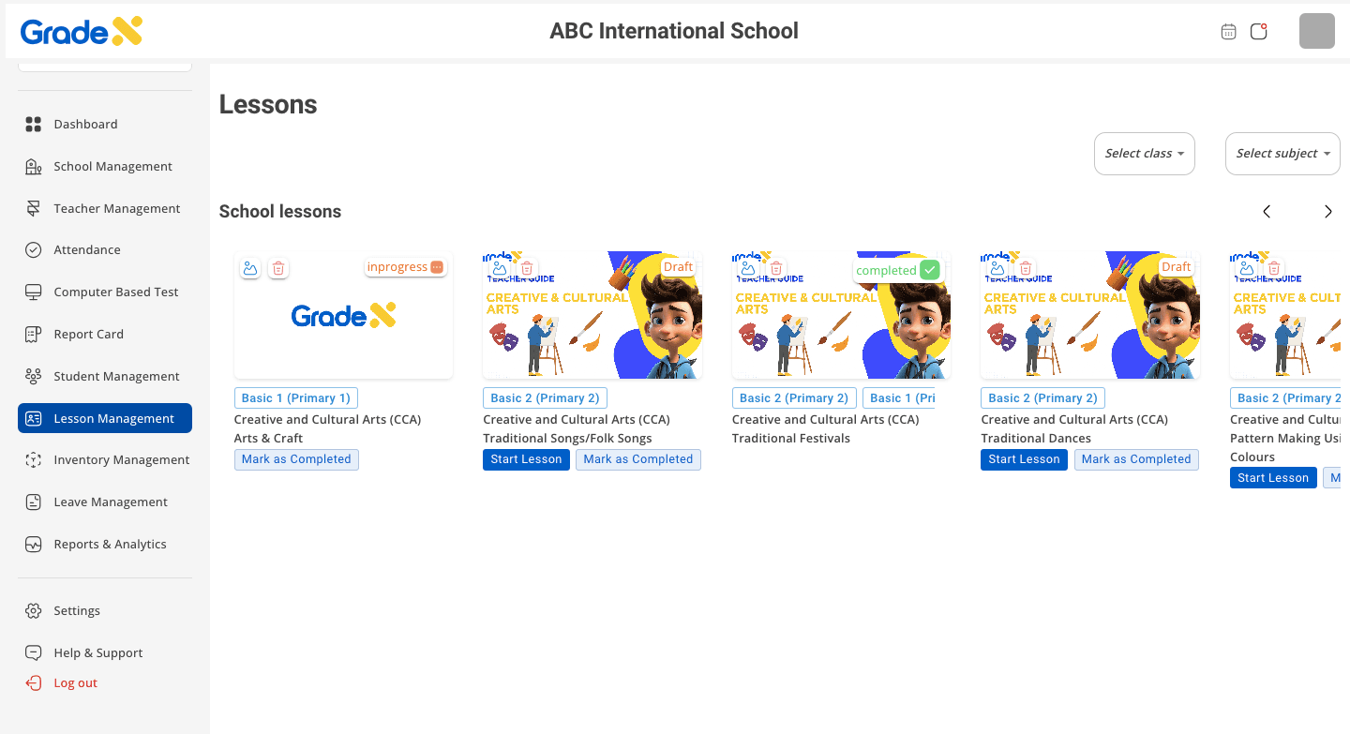
Task: Mark Arts & Craft lesson as completed
Action: pyautogui.click(x=296, y=459)
